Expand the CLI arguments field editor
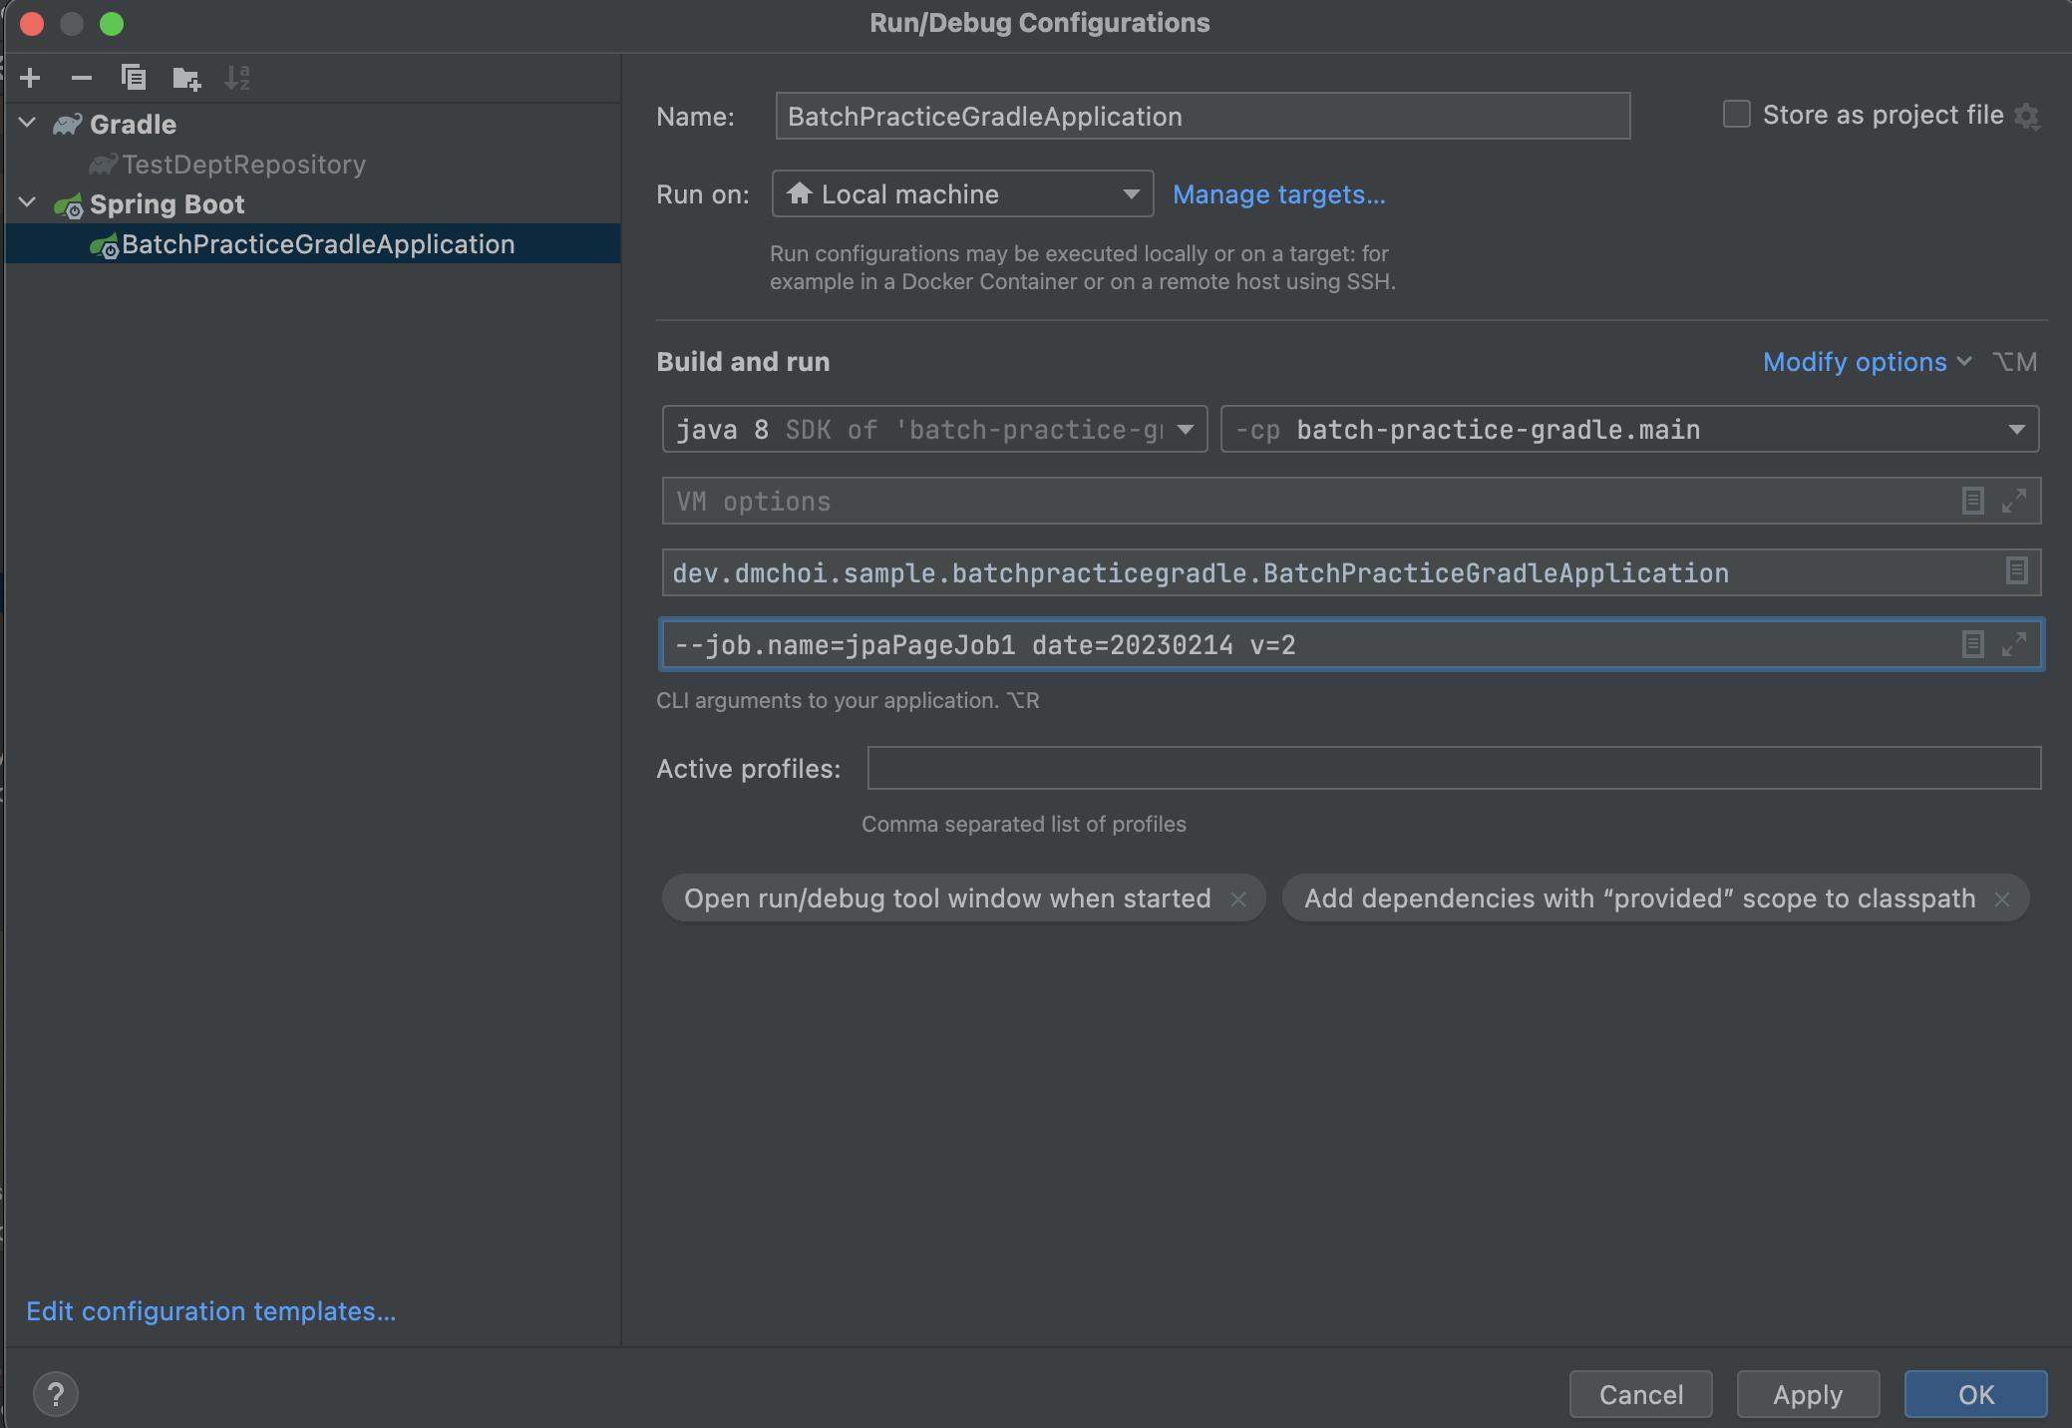This screenshot has height=1428, width=2072. pyautogui.click(x=2015, y=645)
